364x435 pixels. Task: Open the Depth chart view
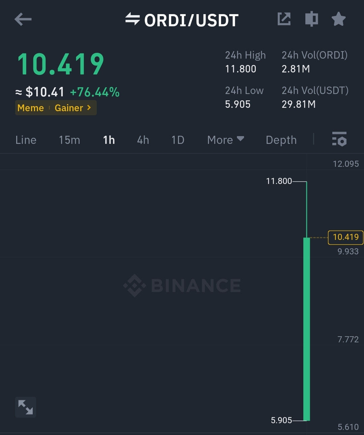281,140
